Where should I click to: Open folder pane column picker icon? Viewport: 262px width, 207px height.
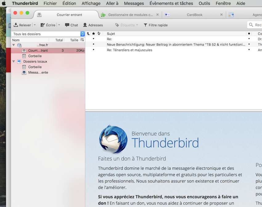point(82,40)
